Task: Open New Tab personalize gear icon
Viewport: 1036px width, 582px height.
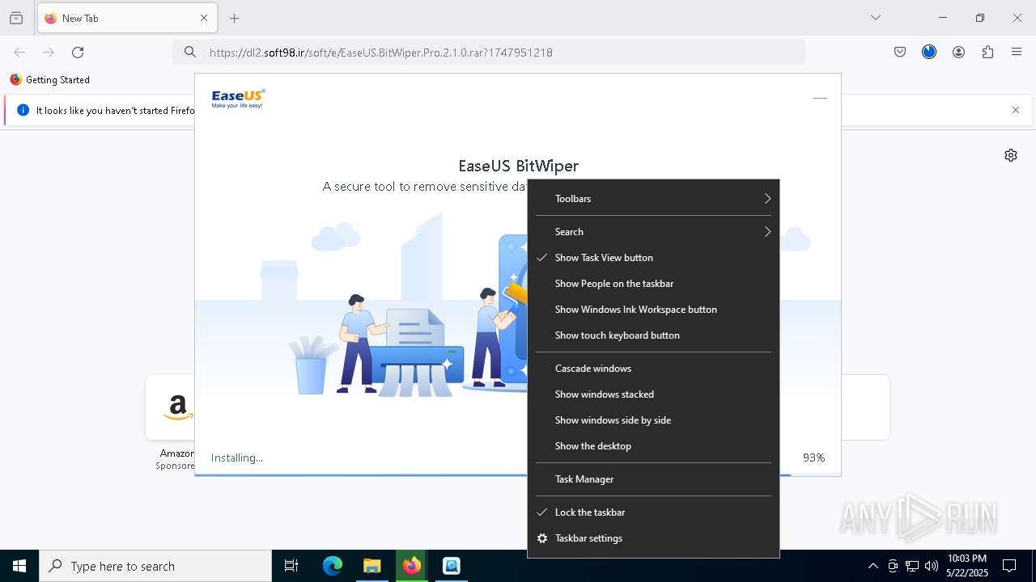Action: (1011, 155)
